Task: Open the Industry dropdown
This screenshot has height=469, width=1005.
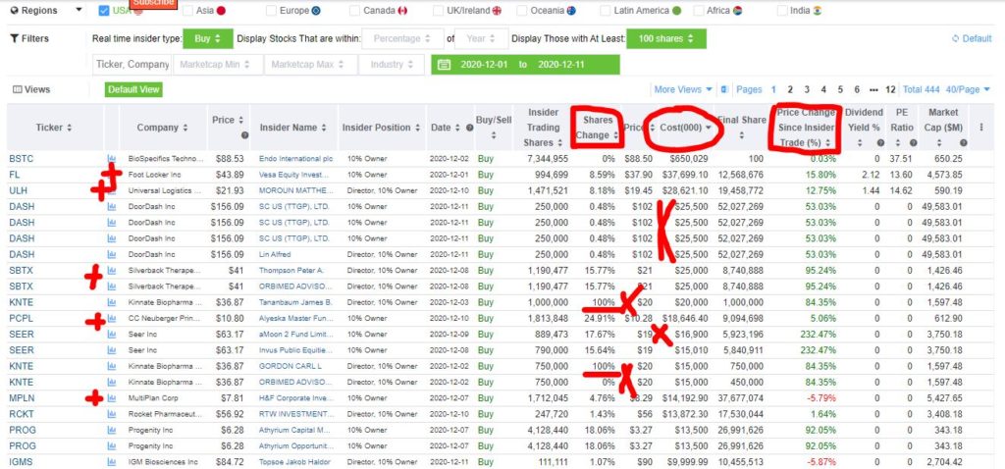Action: pyautogui.click(x=392, y=65)
